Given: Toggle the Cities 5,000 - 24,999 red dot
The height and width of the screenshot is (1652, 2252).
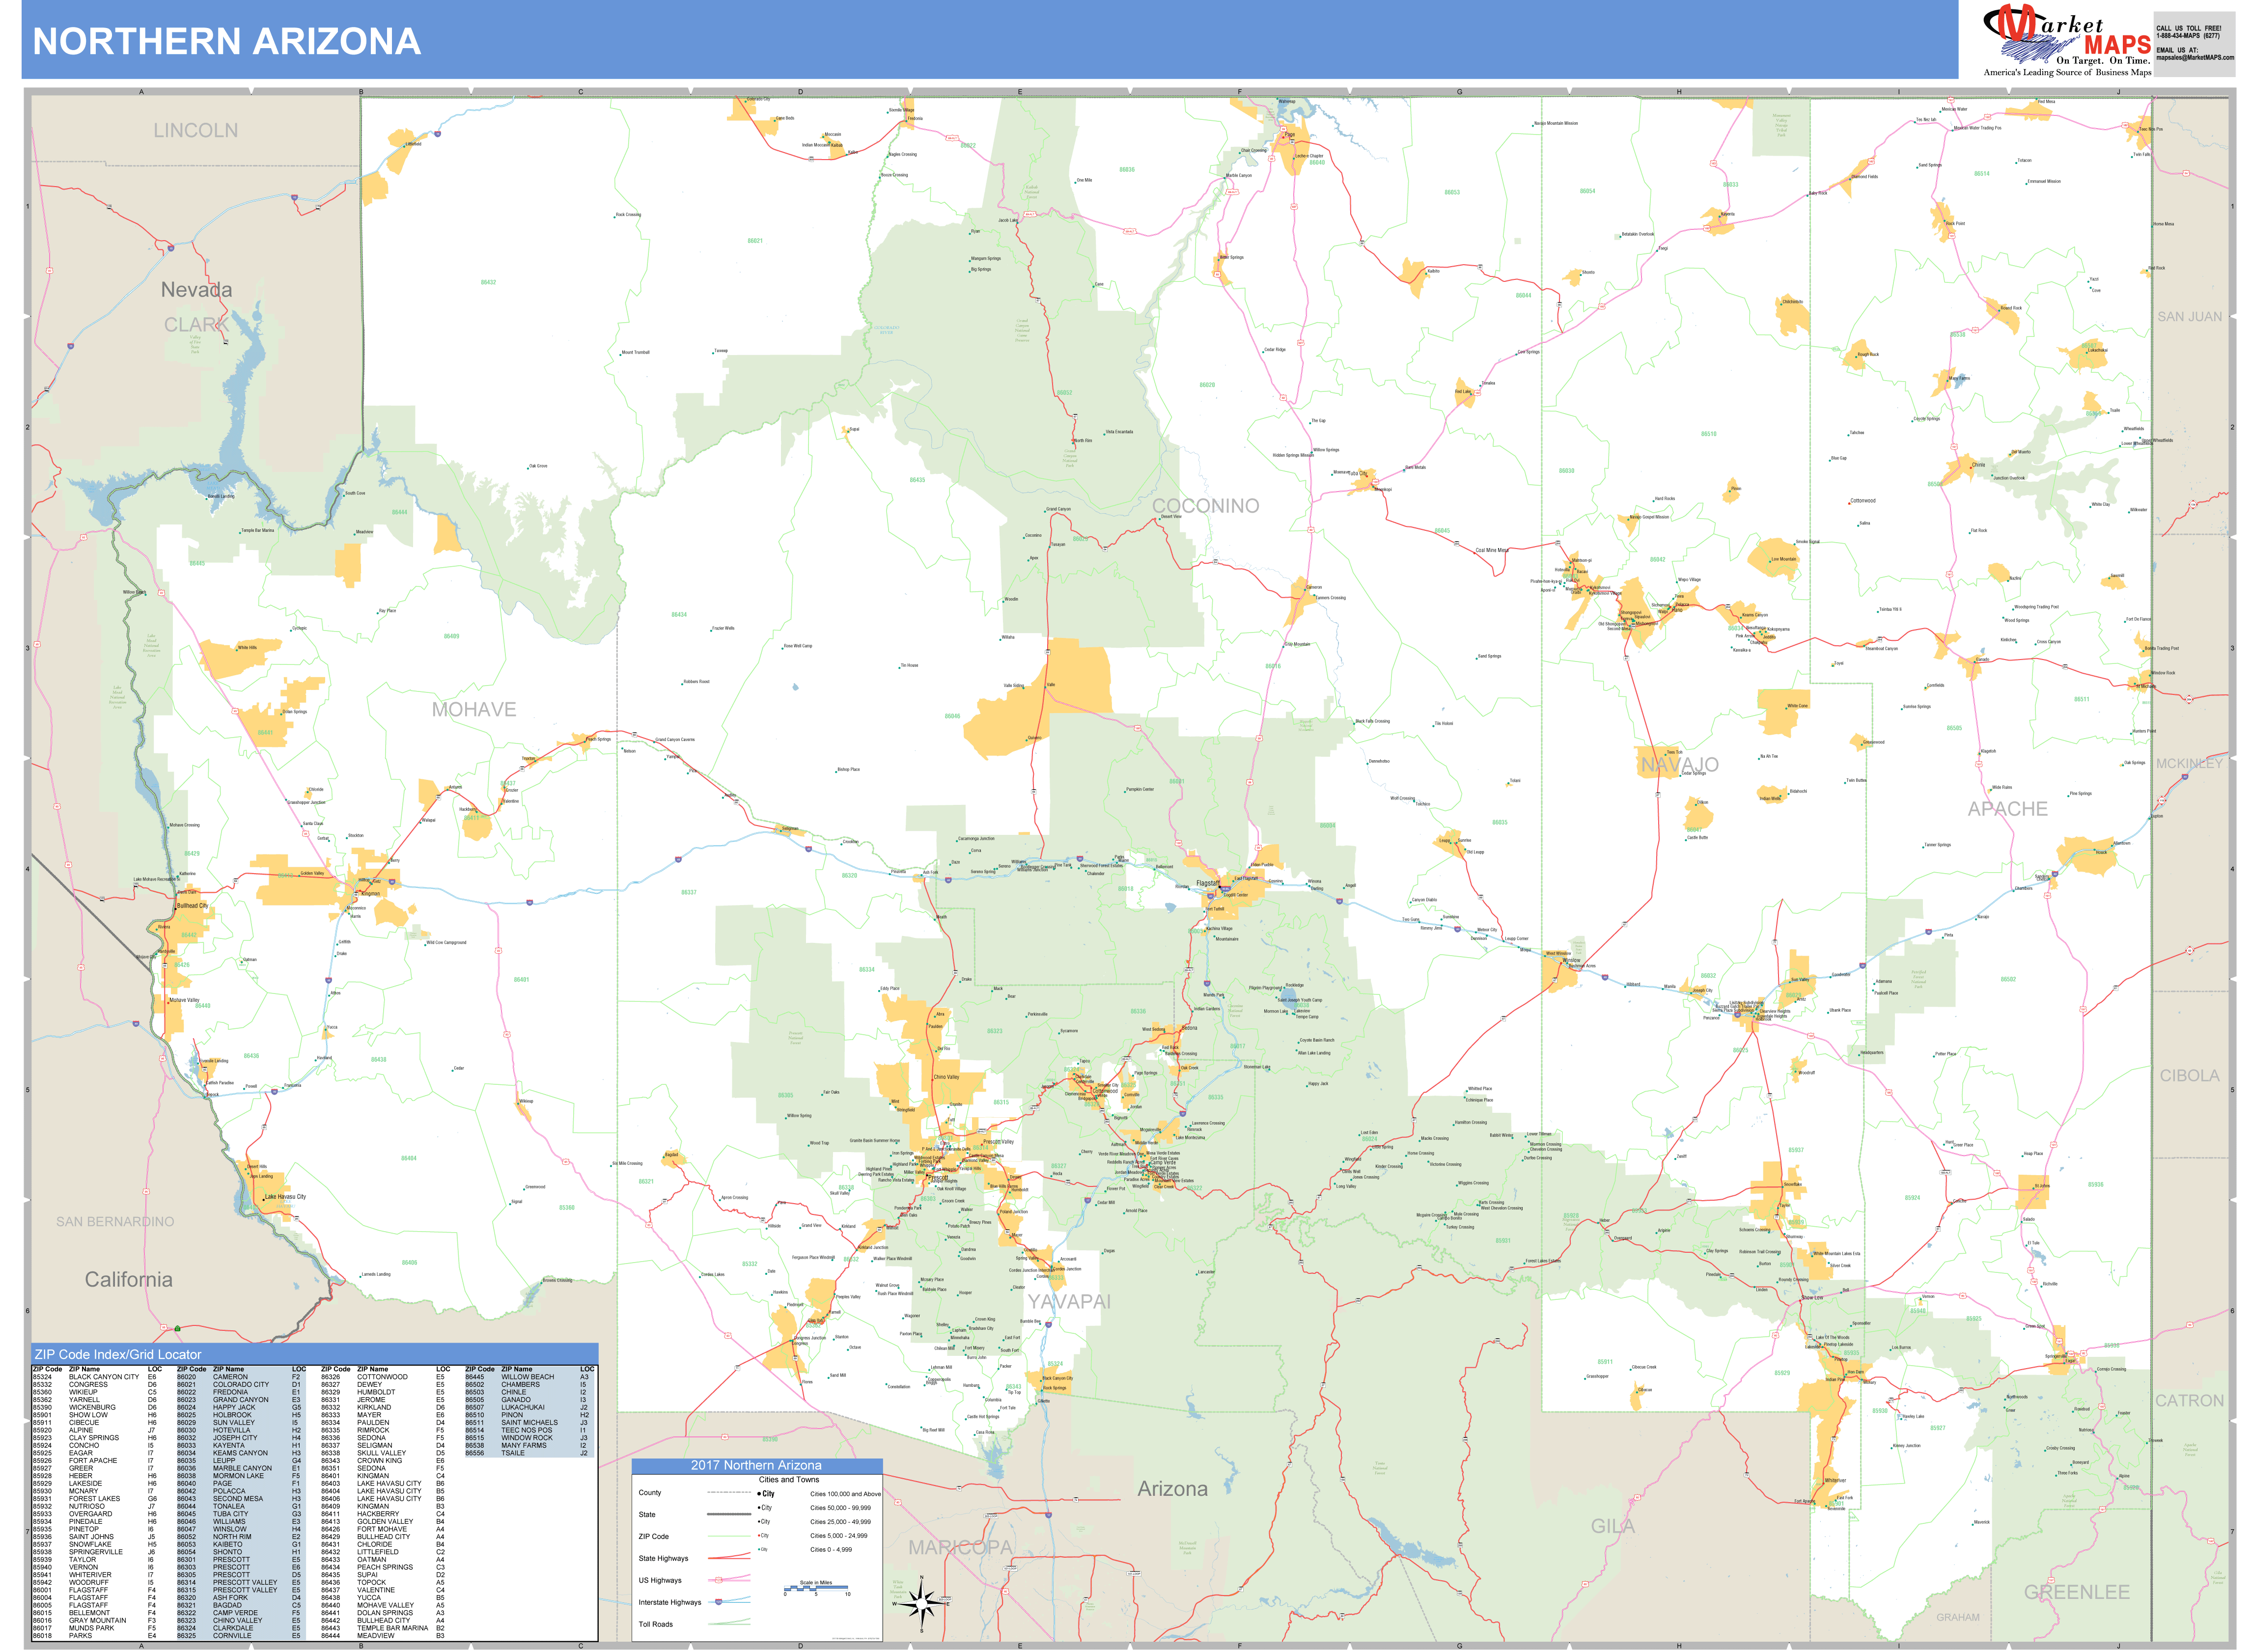Looking at the screenshot, I should 759,1535.
